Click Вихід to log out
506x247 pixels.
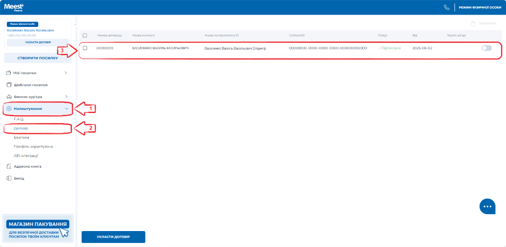(x=19, y=178)
